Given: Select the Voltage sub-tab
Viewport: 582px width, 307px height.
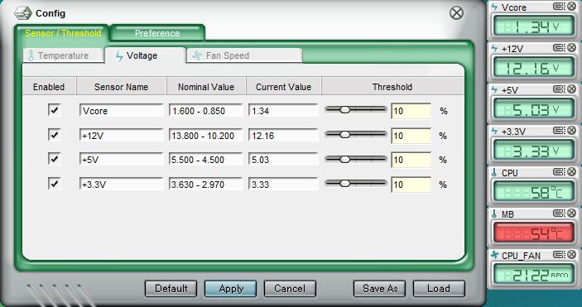Looking at the screenshot, I should coord(145,55).
